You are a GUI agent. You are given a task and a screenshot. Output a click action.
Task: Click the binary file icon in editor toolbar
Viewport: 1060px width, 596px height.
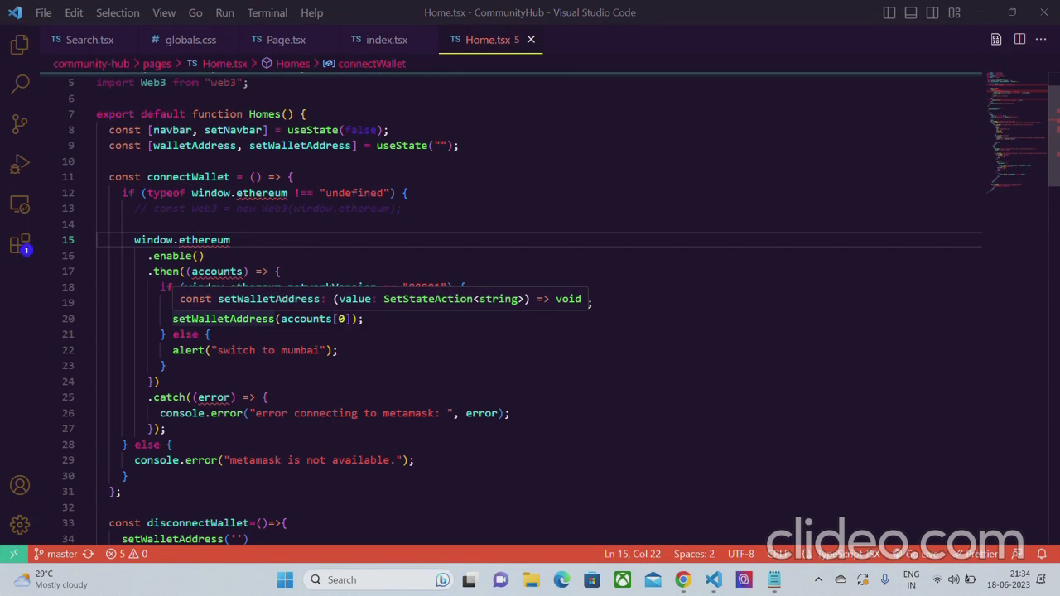996,40
